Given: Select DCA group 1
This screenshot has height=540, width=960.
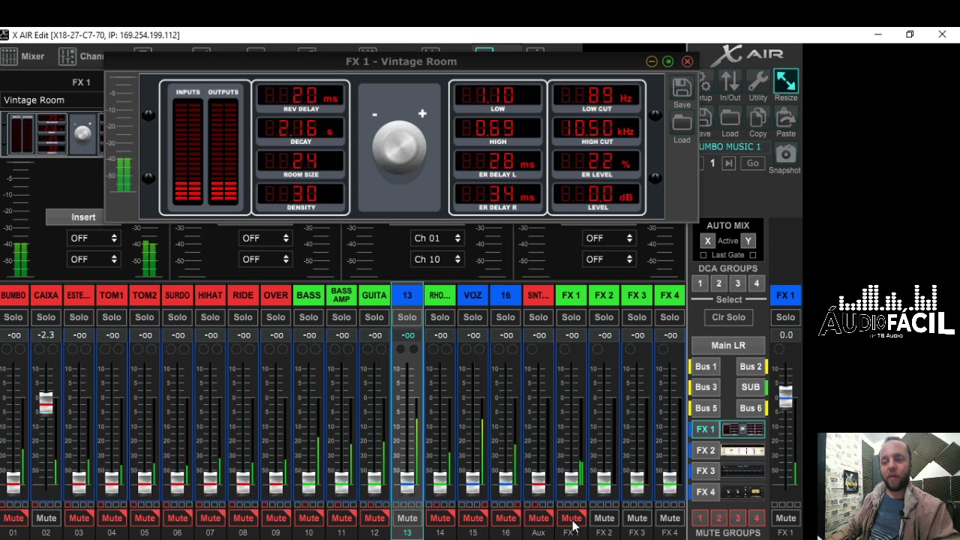Looking at the screenshot, I should tap(700, 283).
